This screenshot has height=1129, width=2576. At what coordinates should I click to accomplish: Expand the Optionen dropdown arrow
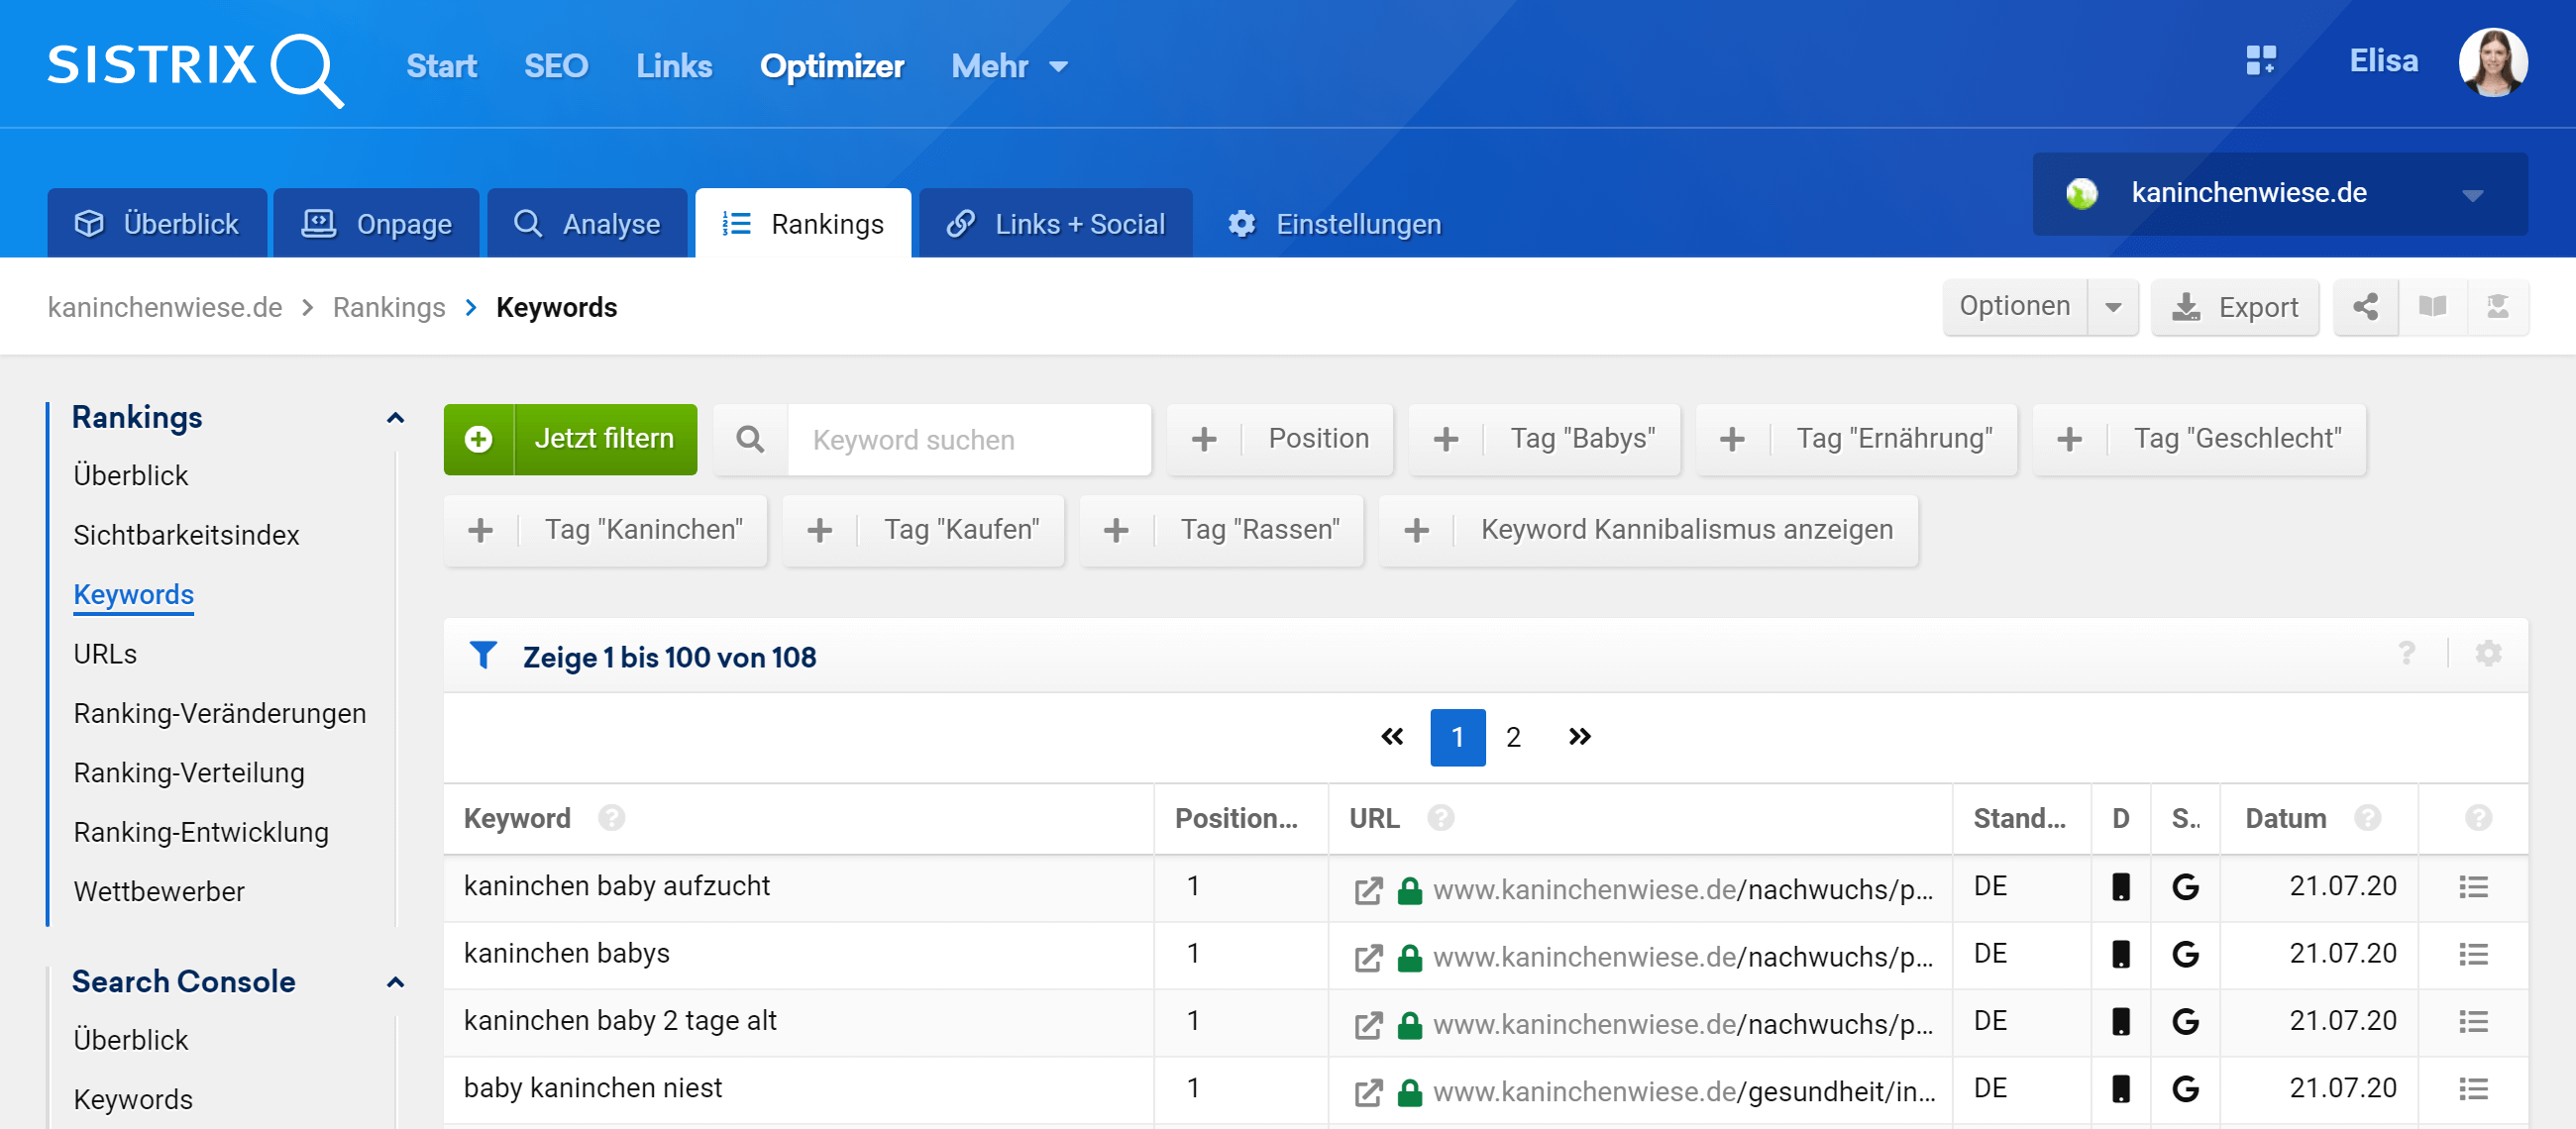click(2113, 307)
